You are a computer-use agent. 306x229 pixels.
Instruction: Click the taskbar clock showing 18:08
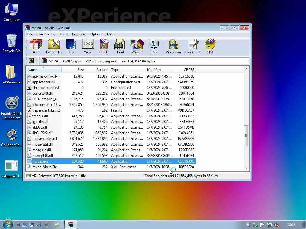click(x=291, y=225)
